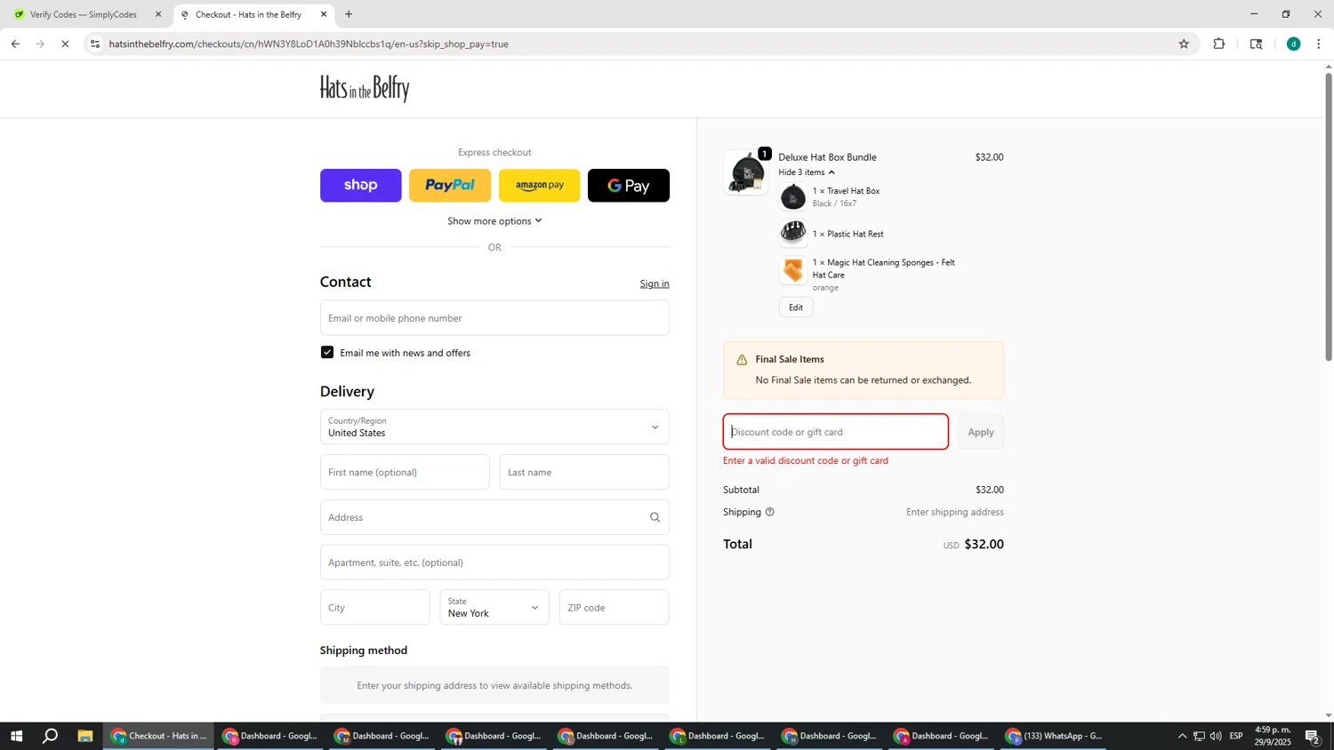Click the Deluxe Hat Box Bundle thumbnail
The height and width of the screenshot is (750, 1334).
(x=746, y=172)
